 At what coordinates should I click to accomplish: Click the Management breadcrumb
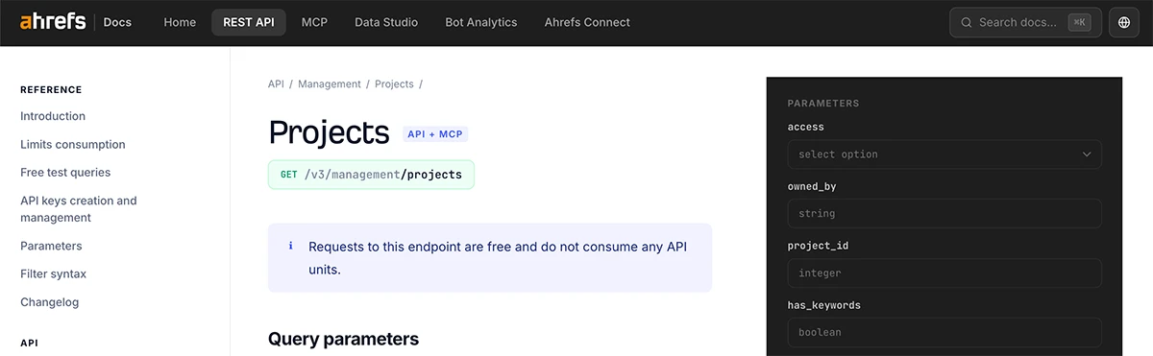click(x=330, y=84)
